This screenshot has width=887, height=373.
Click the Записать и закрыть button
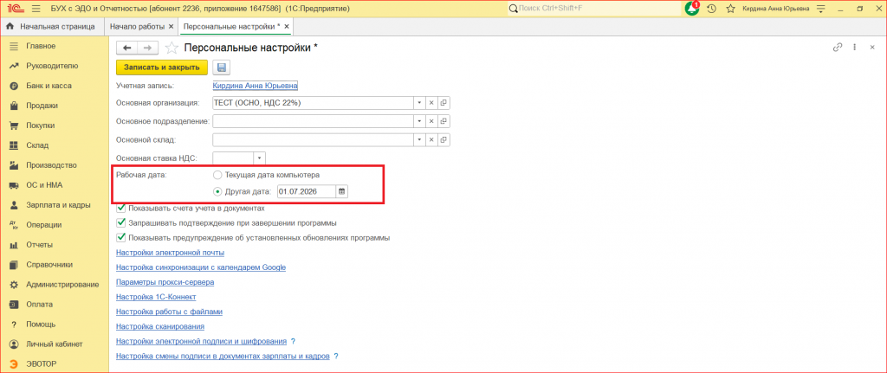[162, 68]
